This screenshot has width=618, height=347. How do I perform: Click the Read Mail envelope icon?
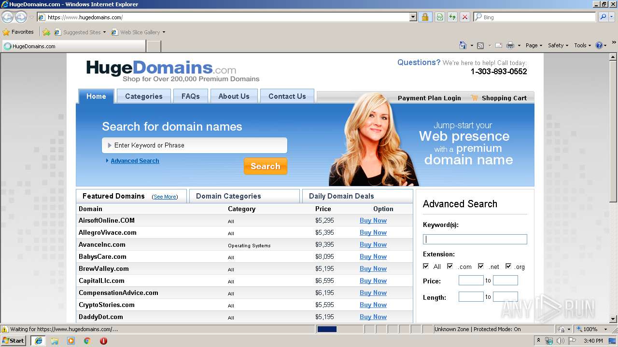click(x=498, y=45)
